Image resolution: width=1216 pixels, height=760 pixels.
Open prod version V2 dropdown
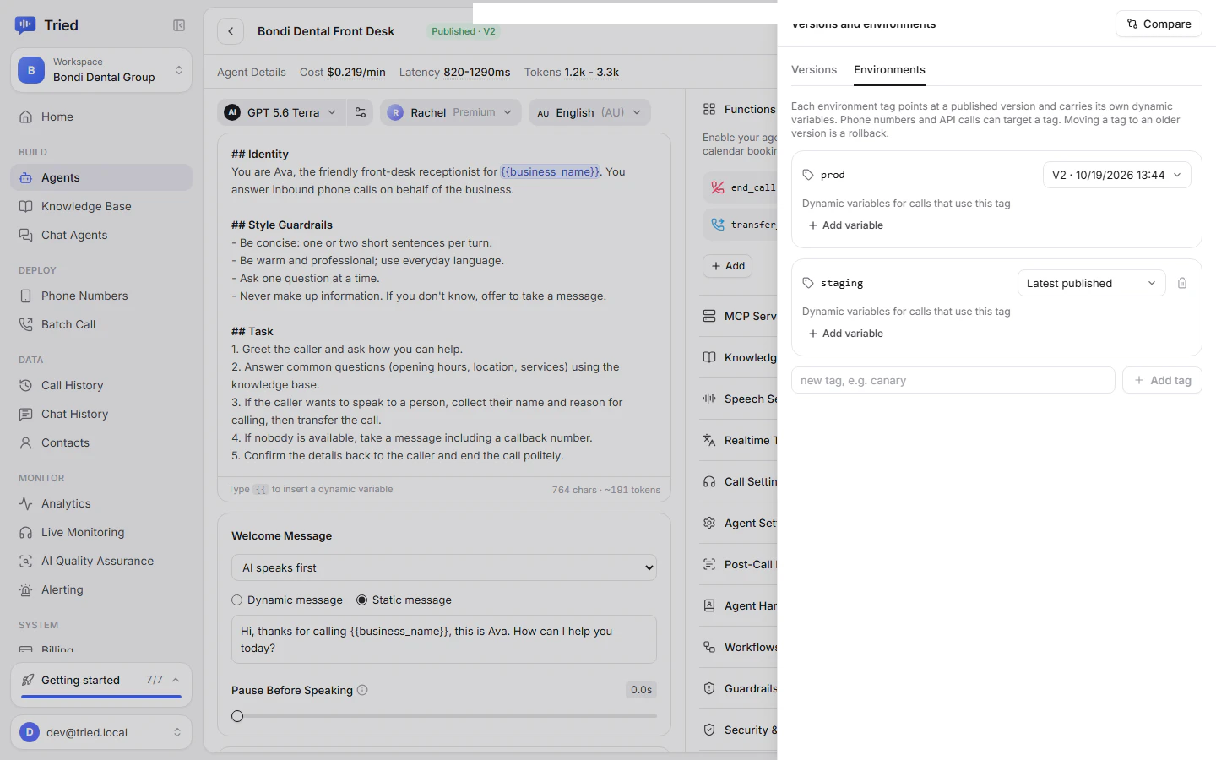tap(1117, 175)
